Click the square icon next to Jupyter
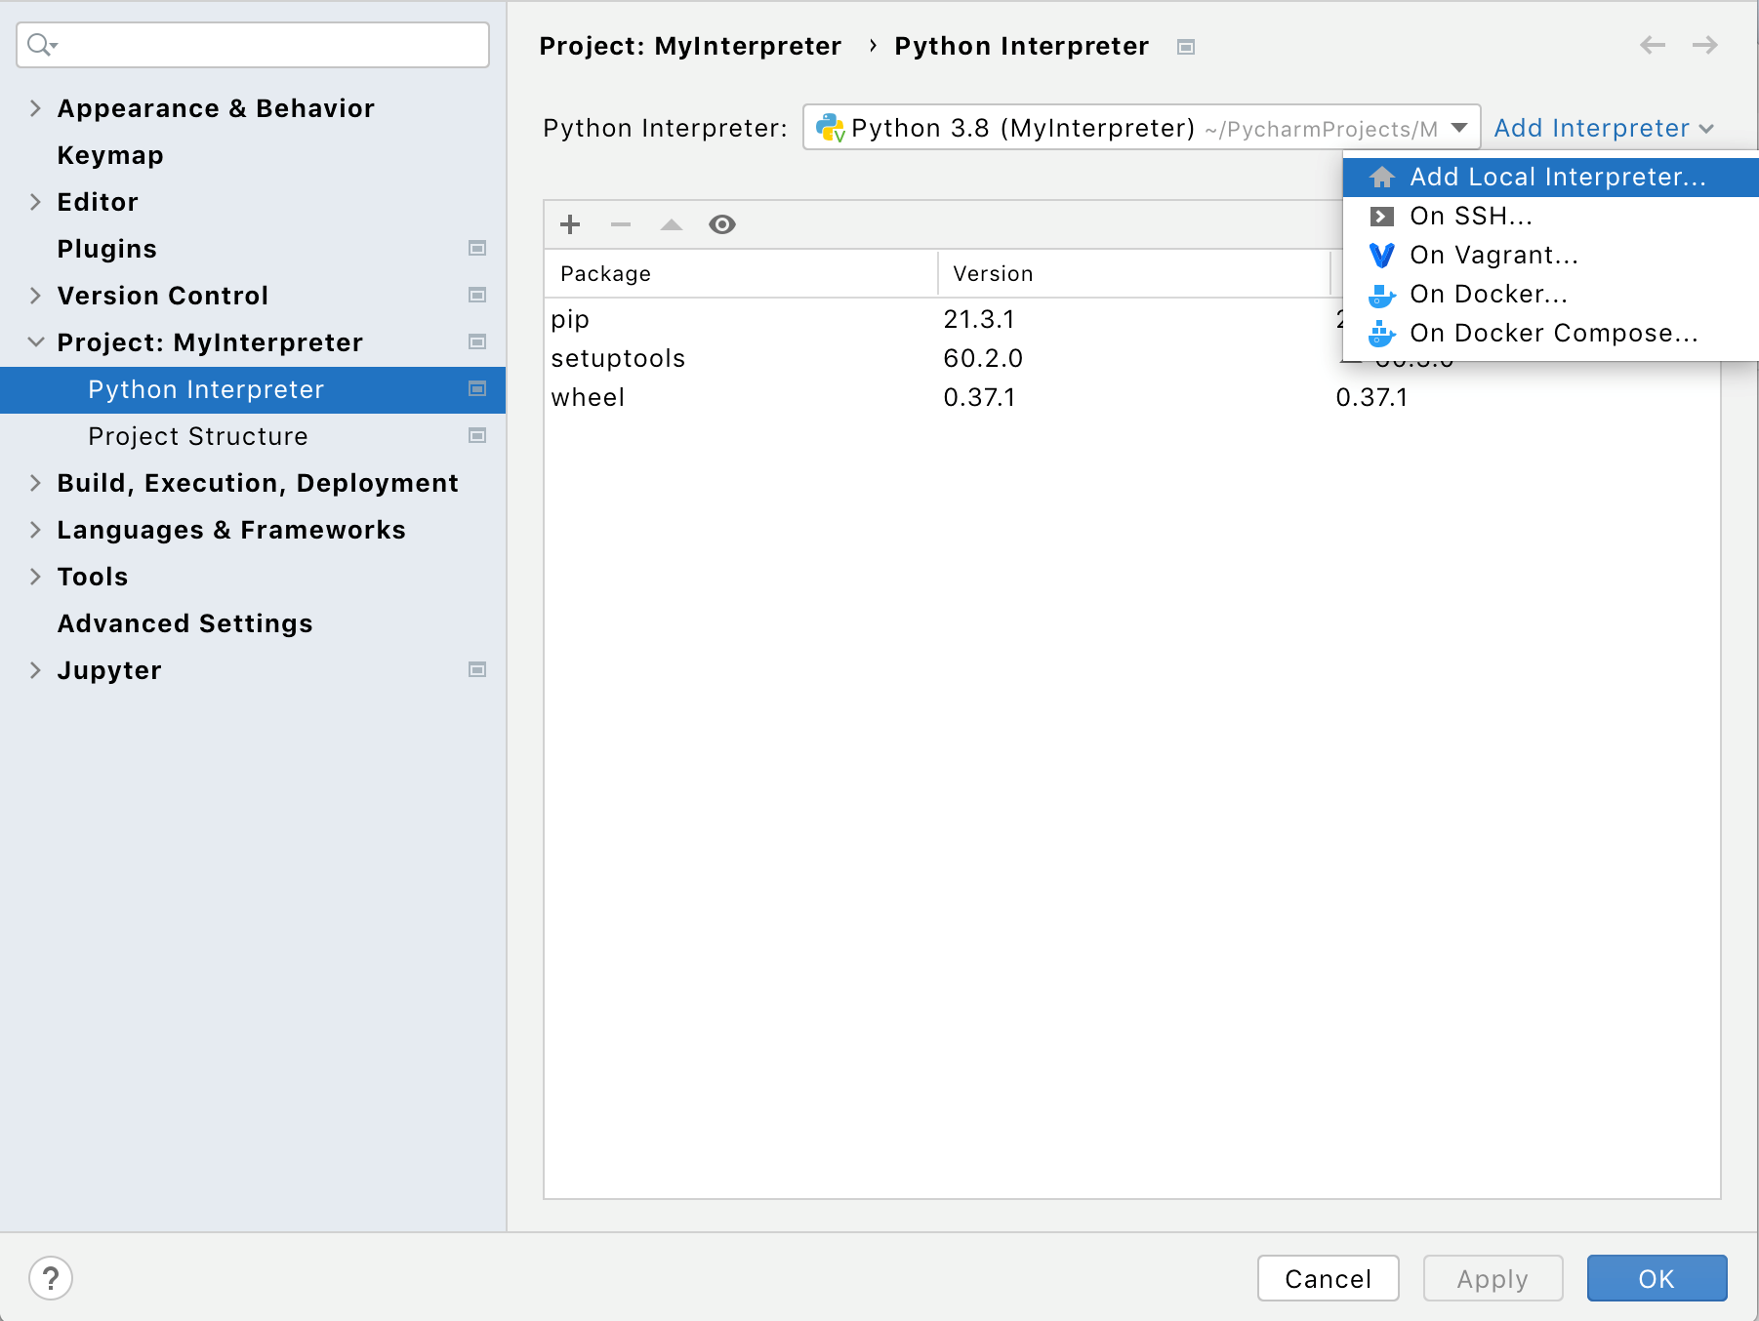 coord(477,670)
